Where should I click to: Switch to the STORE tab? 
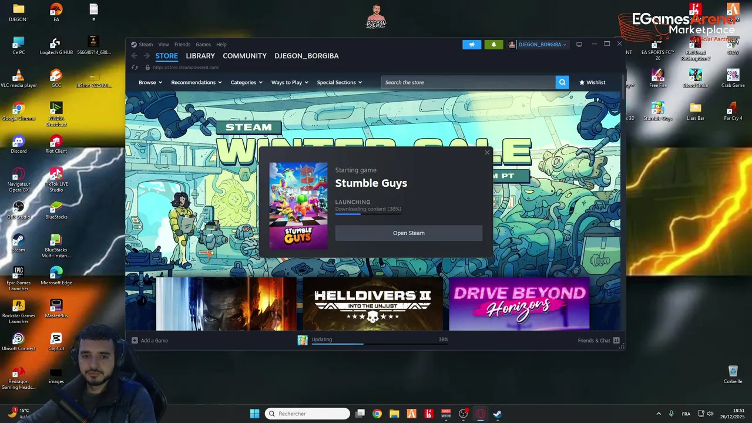click(x=166, y=56)
